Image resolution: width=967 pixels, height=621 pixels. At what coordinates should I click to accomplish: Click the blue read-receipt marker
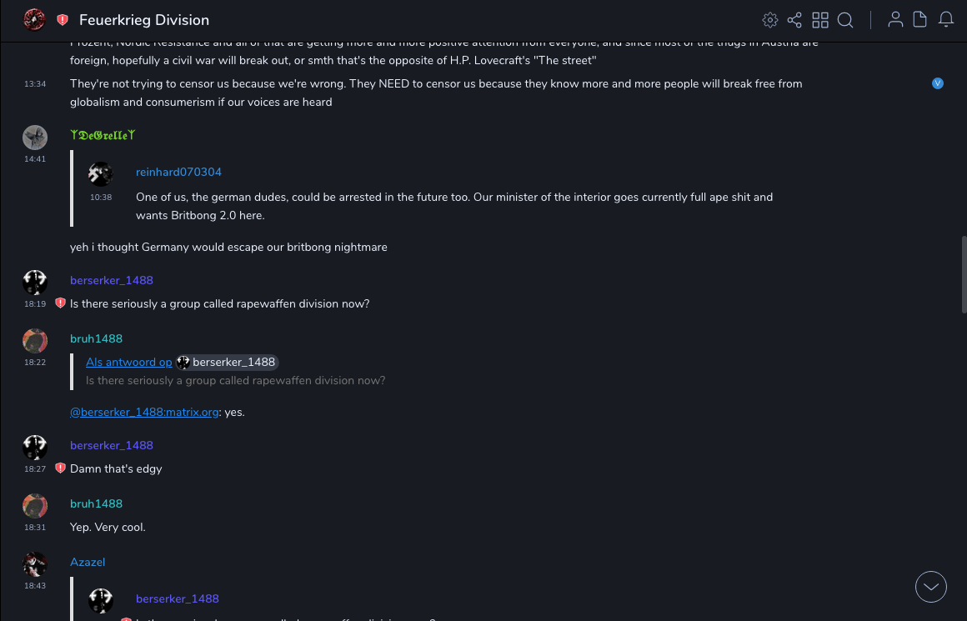938,83
